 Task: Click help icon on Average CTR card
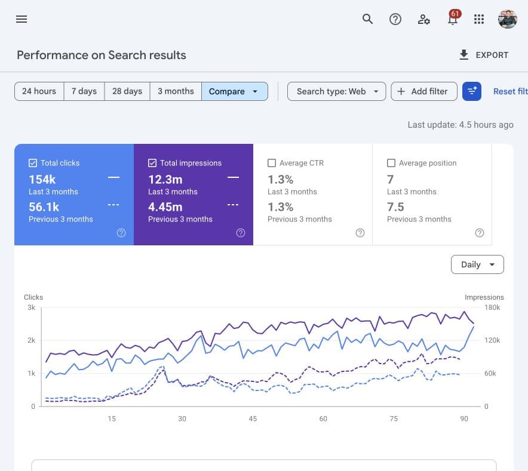pyautogui.click(x=360, y=233)
